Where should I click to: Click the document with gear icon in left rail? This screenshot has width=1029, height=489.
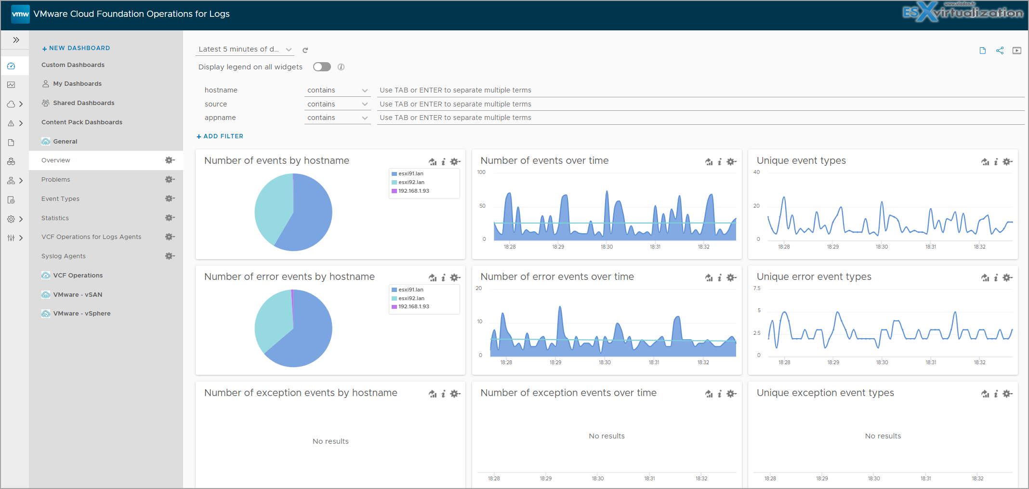[x=11, y=200]
